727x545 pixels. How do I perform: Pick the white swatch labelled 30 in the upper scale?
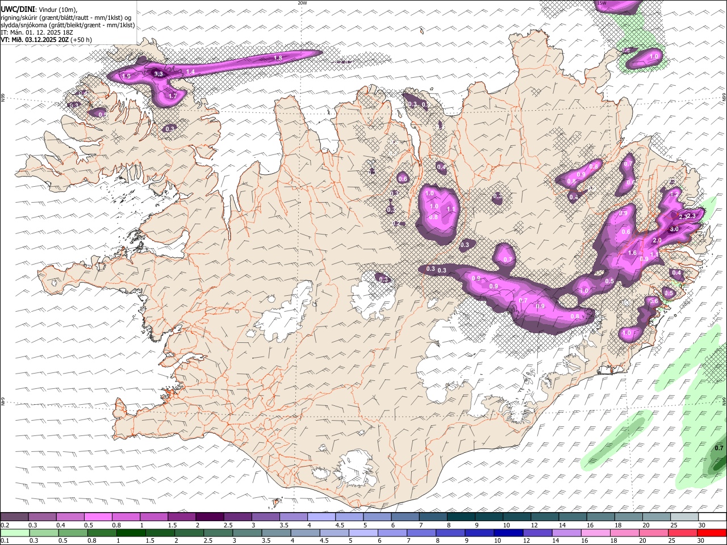tap(712, 517)
